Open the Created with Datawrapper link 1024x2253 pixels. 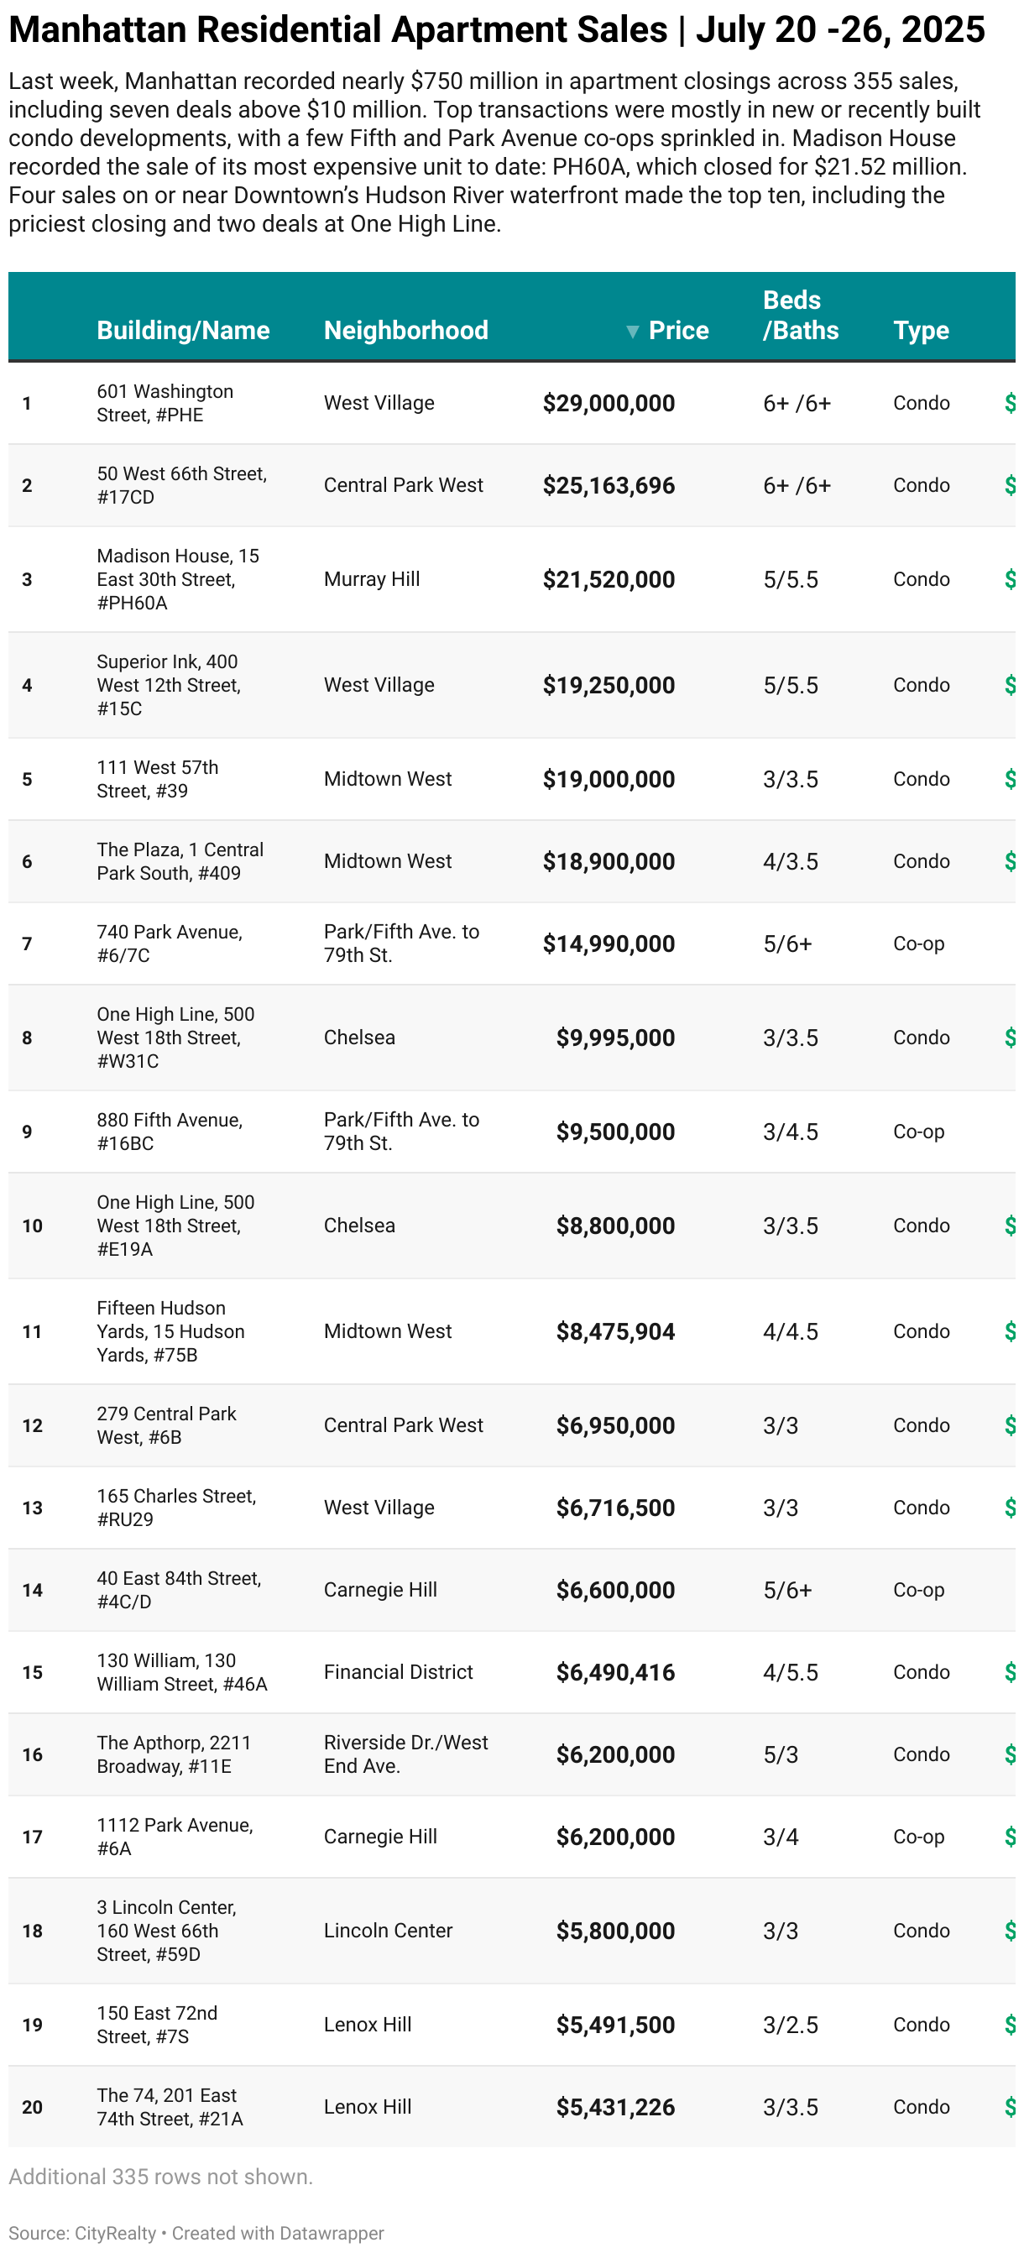(x=277, y=2233)
